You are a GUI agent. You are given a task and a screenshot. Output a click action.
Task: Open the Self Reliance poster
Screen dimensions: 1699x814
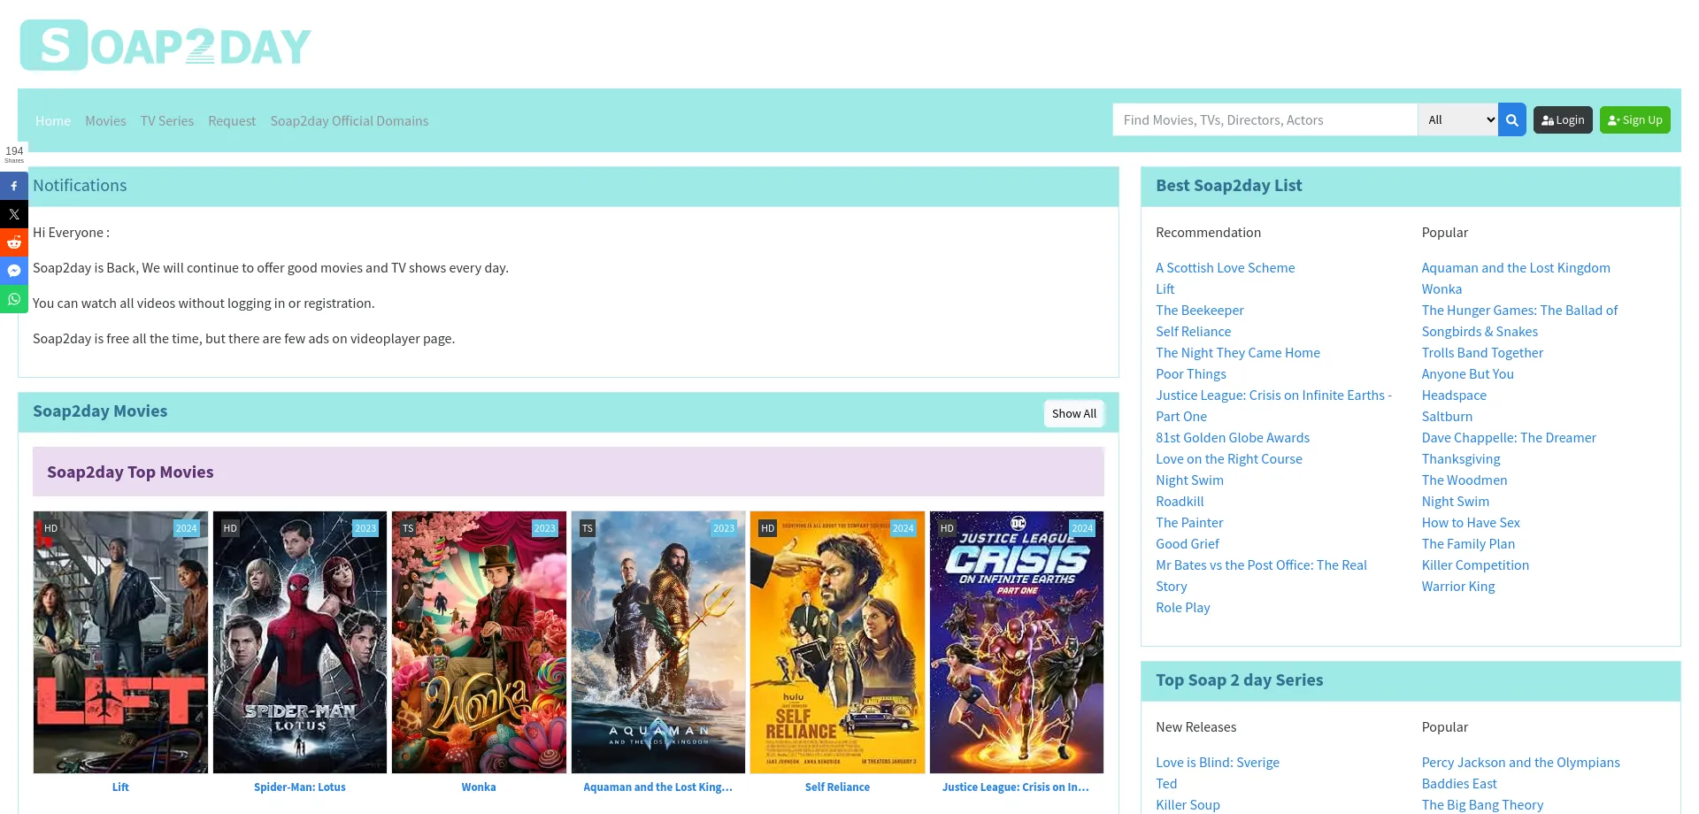click(837, 642)
